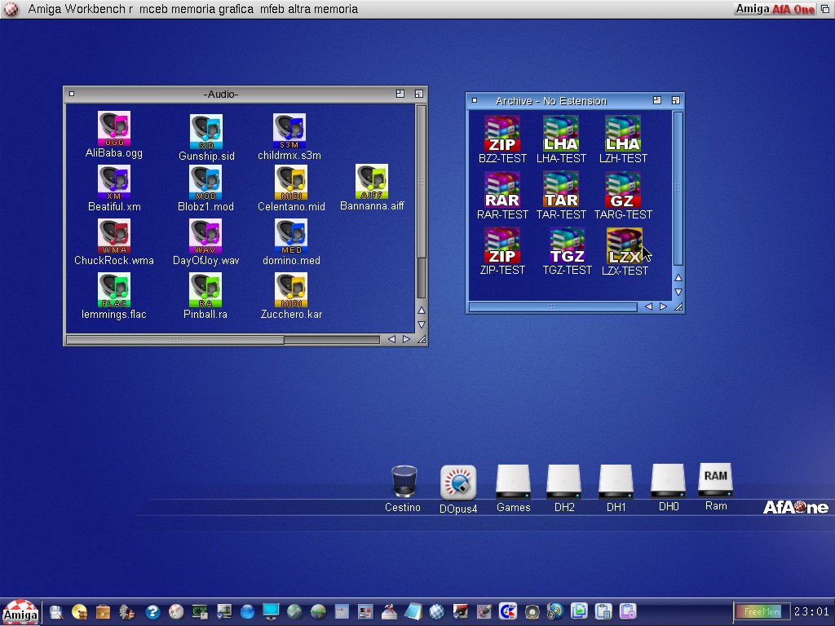Toggle the Audio window zoom gadget

coord(400,94)
